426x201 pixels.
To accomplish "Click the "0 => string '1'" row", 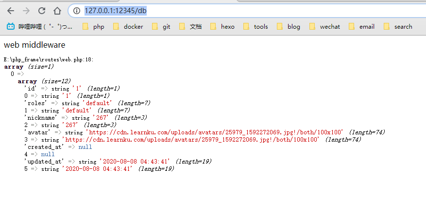I will click(x=67, y=96).
